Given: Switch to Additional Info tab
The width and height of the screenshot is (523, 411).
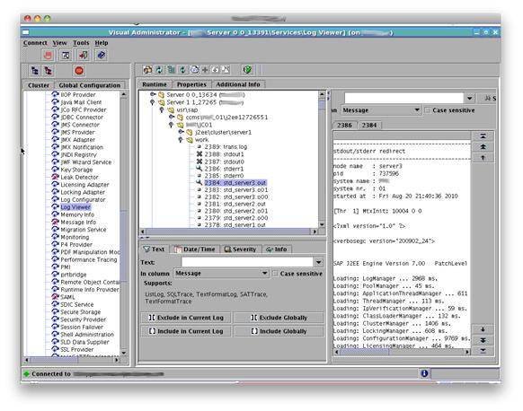Looking at the screenshot, I should pyautogui.click(x=238, y=84).
